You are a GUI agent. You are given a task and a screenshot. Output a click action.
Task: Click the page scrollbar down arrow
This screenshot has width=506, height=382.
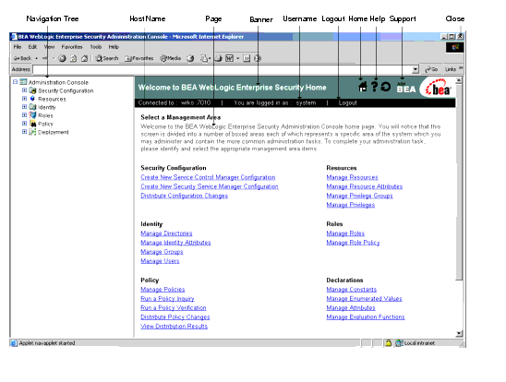[x=459, y=334]
